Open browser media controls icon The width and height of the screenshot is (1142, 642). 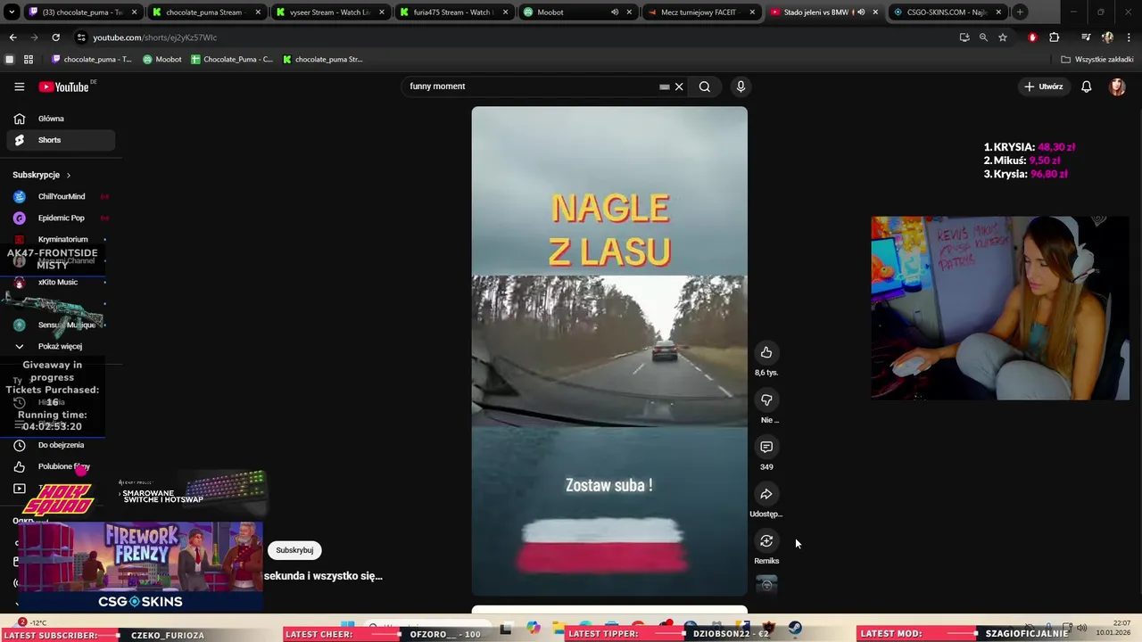(x=1086, y=37)
